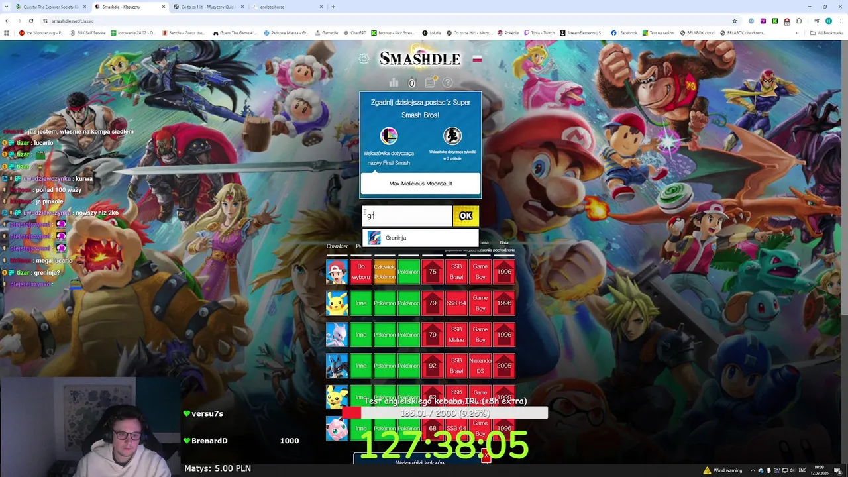
Task: Open the help question mark icon
Action: (448, 83)
